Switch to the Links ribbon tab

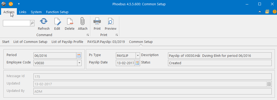23,12
